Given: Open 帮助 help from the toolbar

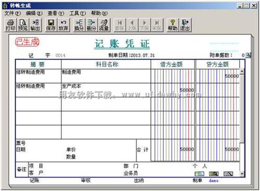Looking at the screenshot, I should coord(173,25).
